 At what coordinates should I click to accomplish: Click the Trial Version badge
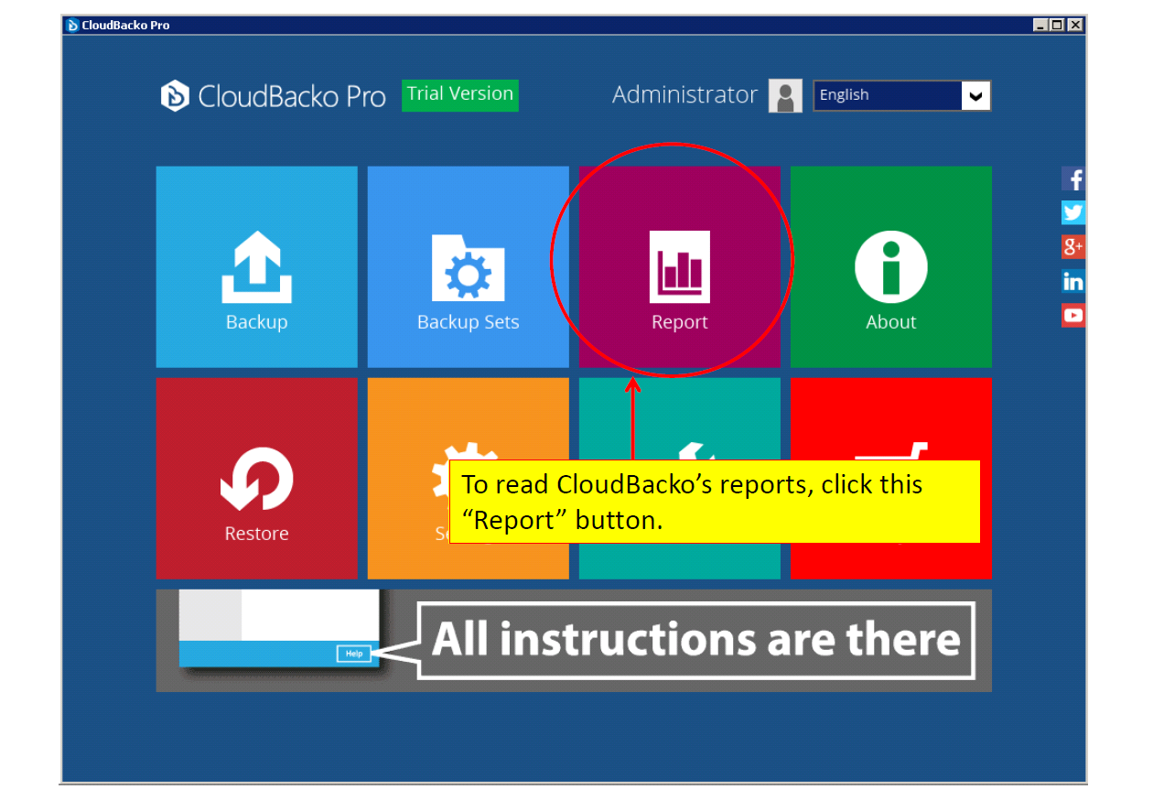460,94
